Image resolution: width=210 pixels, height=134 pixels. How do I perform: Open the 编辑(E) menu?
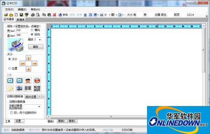(22, 9)
